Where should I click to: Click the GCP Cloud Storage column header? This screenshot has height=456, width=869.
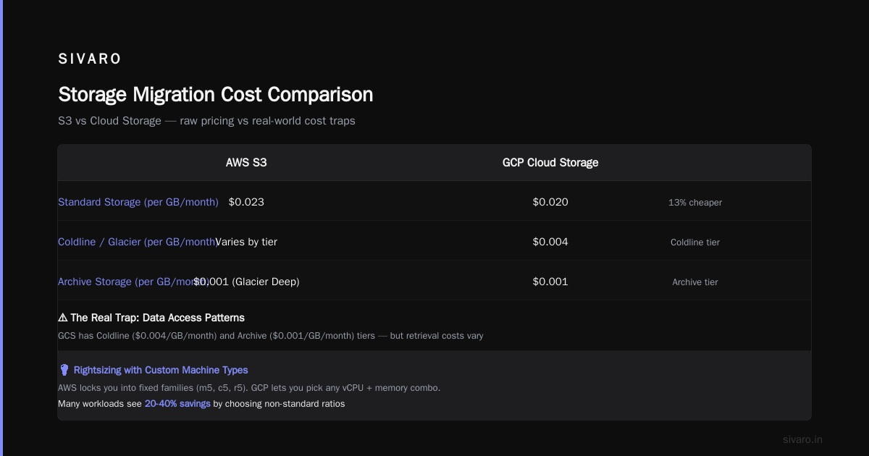coord(550,163)
